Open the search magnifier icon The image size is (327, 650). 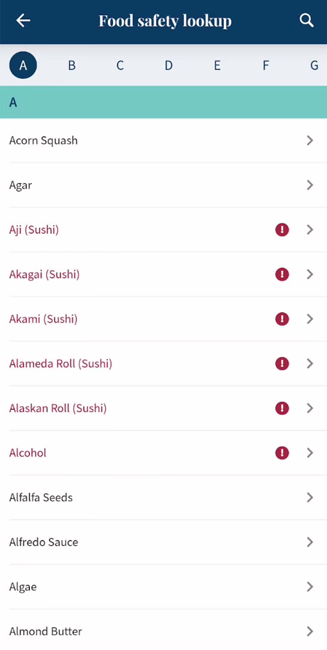click(x=306, y=20)
